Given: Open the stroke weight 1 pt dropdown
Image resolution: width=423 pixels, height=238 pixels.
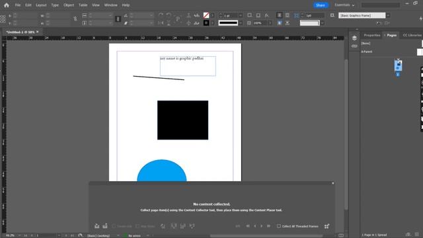Looking at the screenshot, I should click(x=241, y=15).
